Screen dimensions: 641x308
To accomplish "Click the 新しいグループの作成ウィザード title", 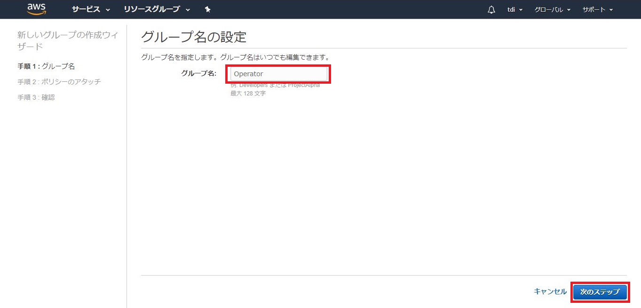I will (x=68, y=40).
